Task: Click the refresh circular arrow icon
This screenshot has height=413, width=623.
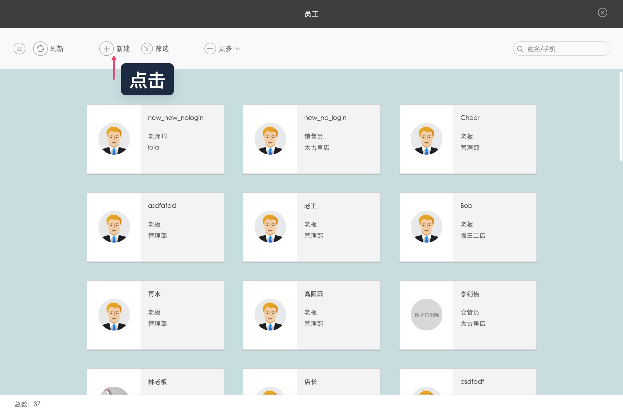Action: [x=40, y=48]
